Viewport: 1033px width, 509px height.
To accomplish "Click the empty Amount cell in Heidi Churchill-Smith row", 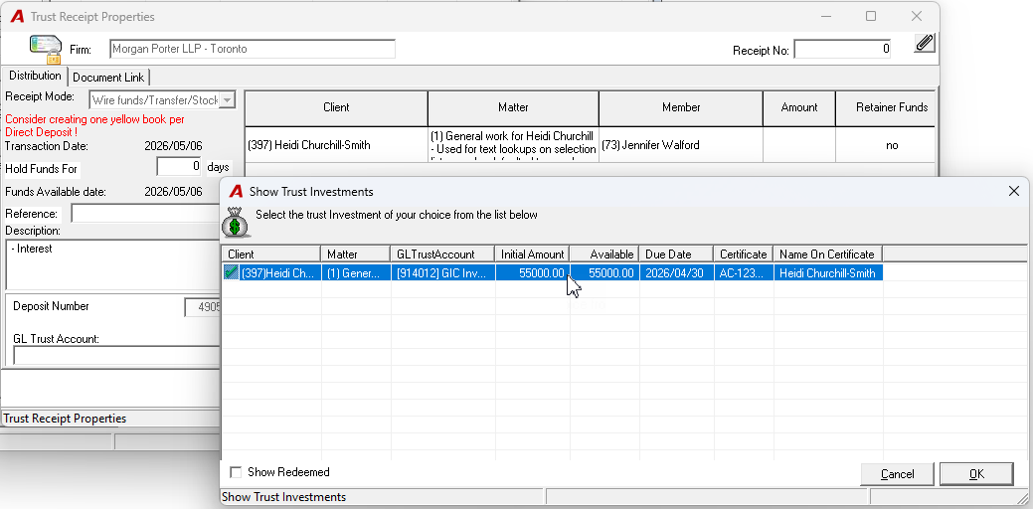I will click(798, 145).
